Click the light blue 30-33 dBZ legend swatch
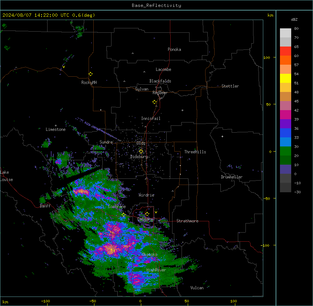Image resolution: width=313 pixels, height=306 pixels. pyautogui.click(x=285, y=142)
